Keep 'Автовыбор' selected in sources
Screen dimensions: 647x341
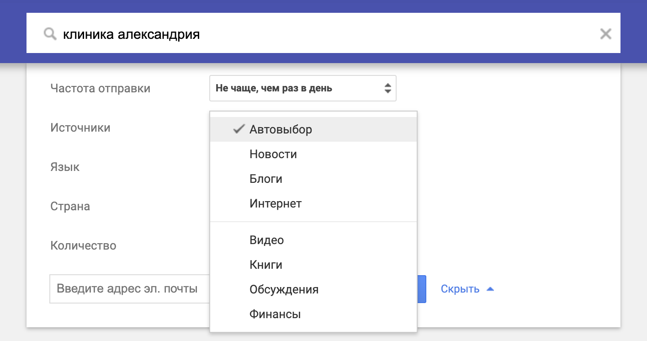(x=281, y=129)
